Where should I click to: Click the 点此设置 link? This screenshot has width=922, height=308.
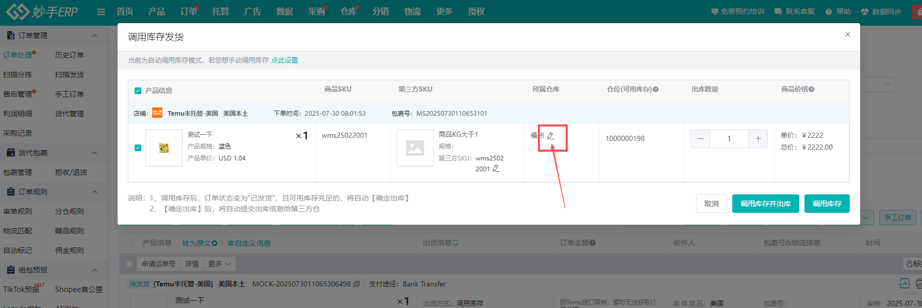click(x=285, y=60)
